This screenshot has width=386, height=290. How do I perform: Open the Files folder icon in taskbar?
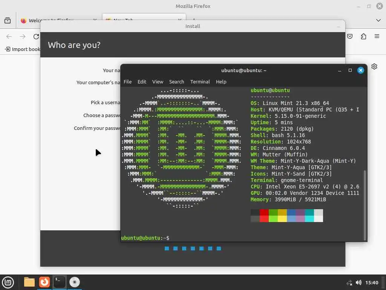[29, 282]
